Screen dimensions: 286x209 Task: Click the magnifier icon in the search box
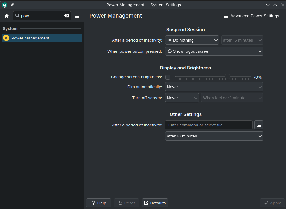(17, 16)
